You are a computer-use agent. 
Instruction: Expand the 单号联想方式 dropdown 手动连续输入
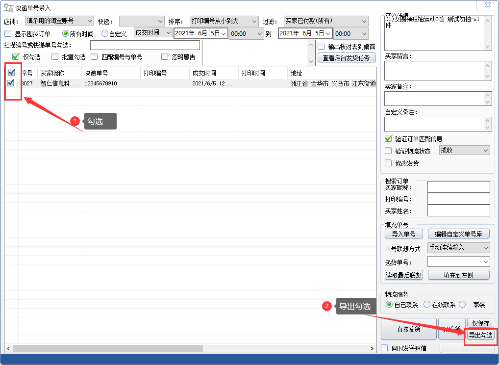click(458, 248)
